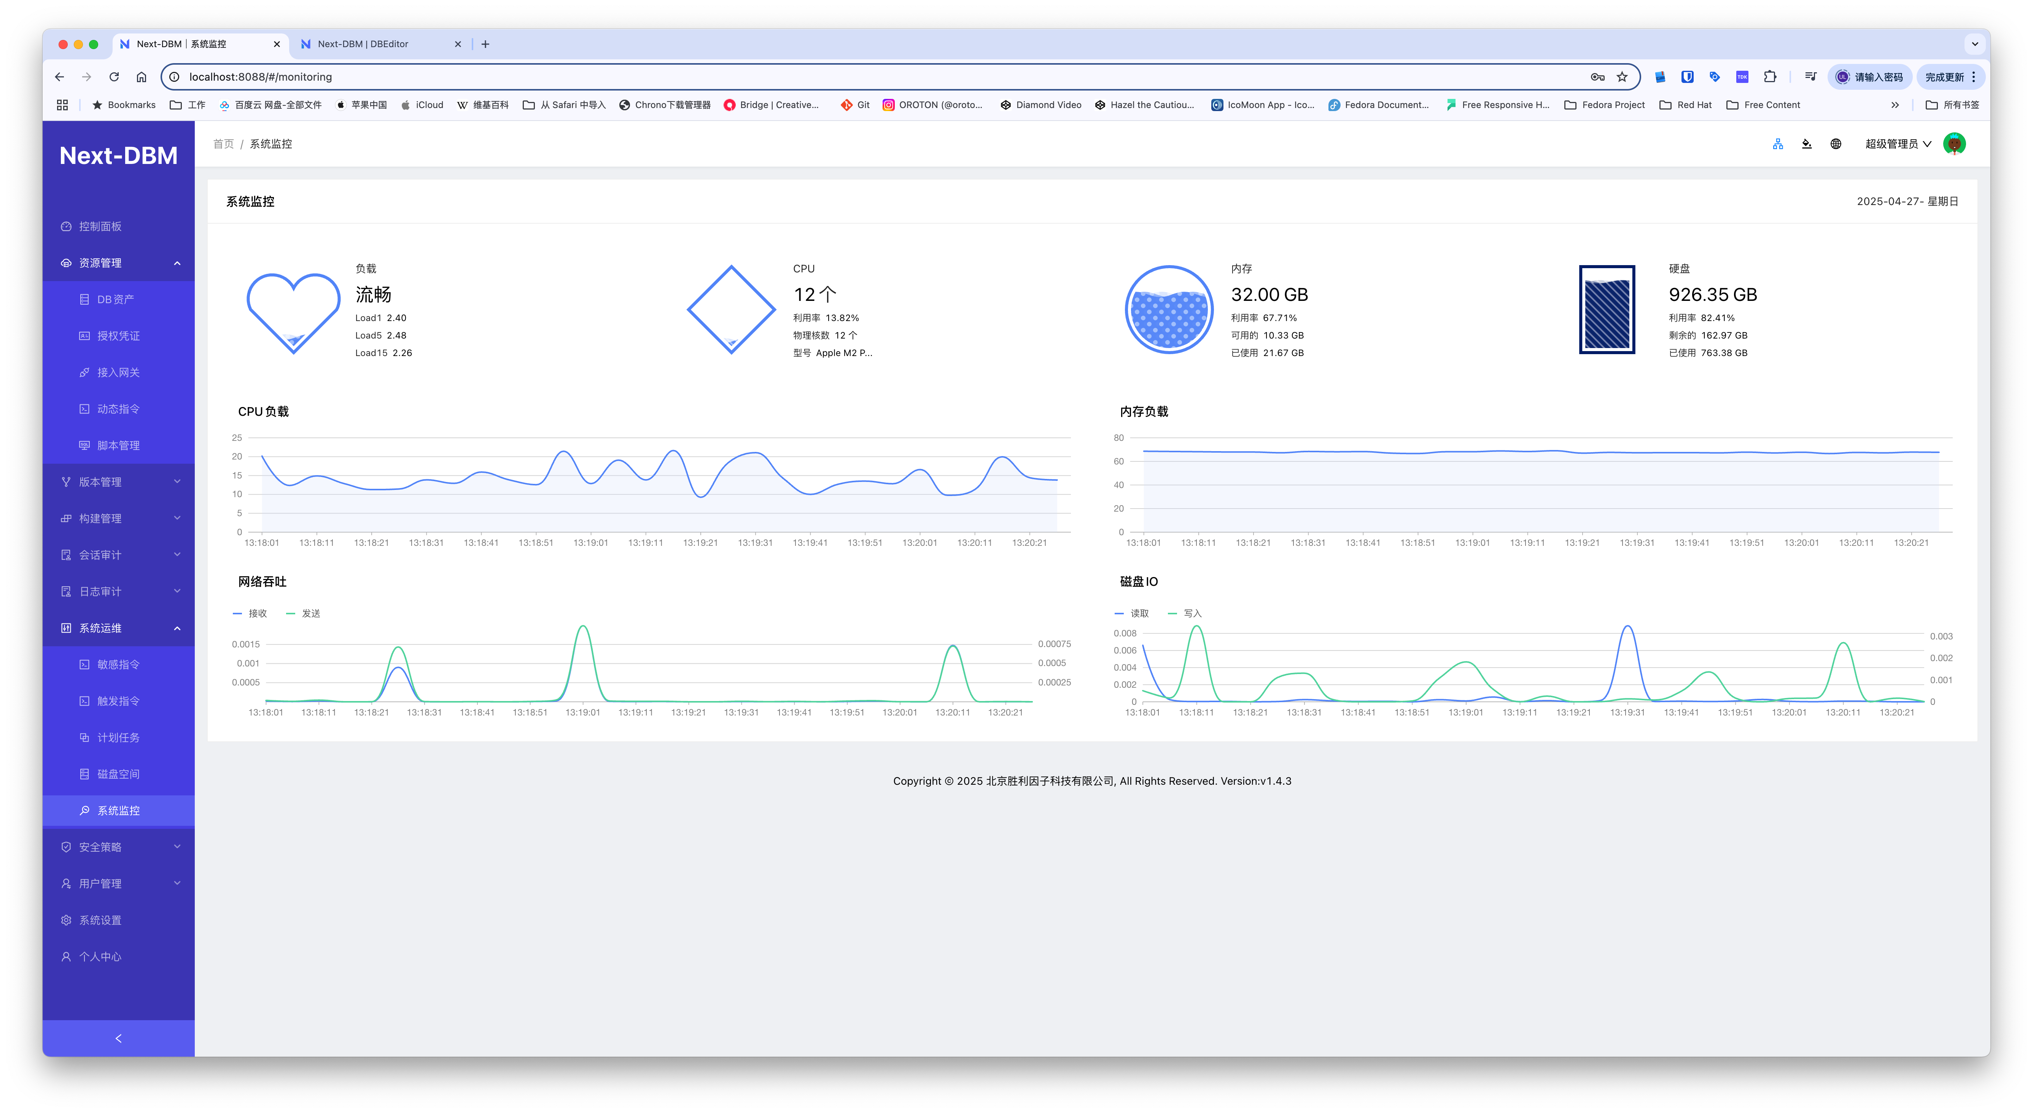Open the browser extensions puzzle icon

tap(1770, 76)
